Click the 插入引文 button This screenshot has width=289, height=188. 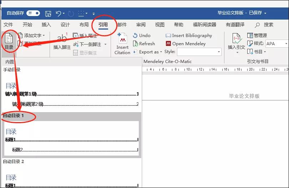(236, 43)
